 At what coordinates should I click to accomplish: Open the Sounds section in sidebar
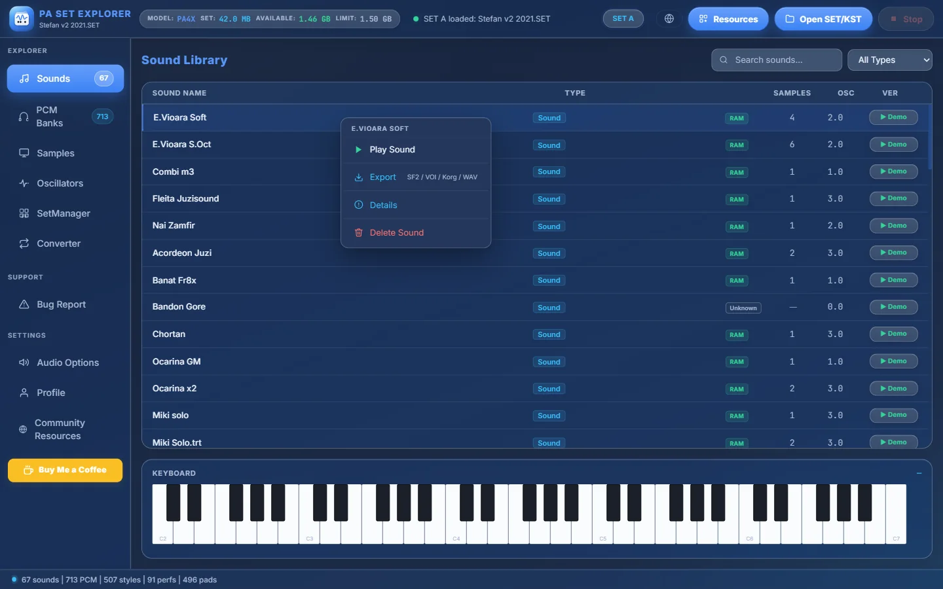(65, 79)
